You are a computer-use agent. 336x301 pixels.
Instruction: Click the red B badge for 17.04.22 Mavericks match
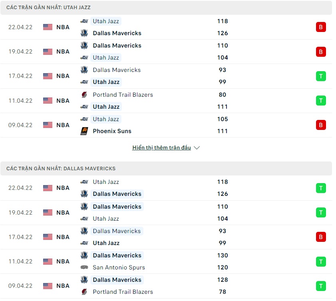(321, 237)
